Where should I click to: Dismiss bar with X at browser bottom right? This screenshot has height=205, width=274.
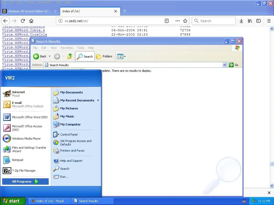tap(269, 193)
